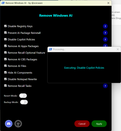
Task: Click the green Apply button
Action: click(x=99, y=124)
